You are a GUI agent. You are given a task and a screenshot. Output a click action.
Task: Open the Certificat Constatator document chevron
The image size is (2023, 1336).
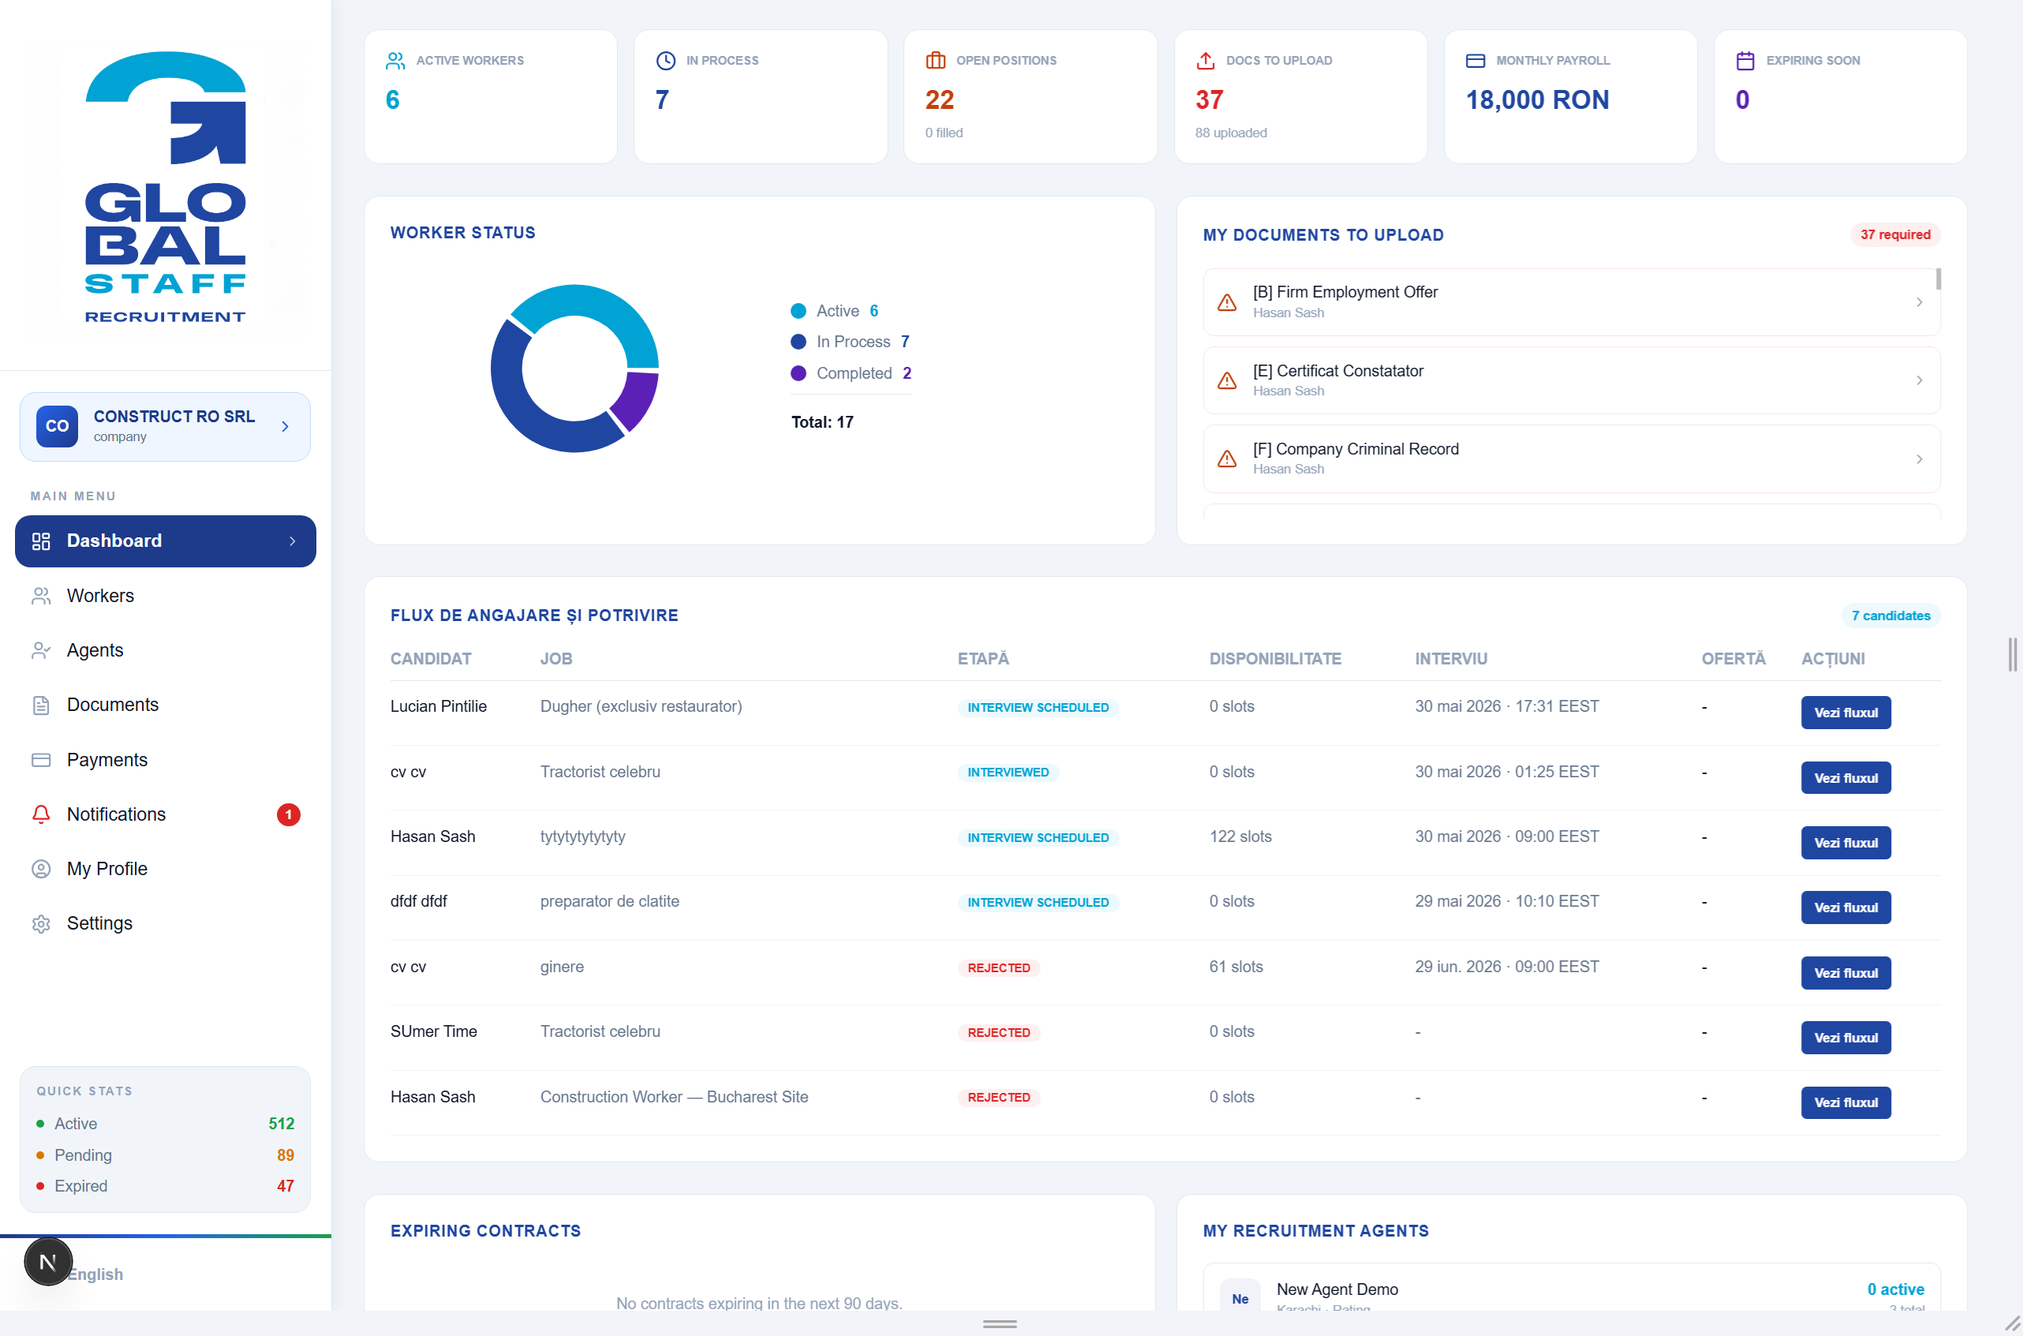tap(1919, 380)
